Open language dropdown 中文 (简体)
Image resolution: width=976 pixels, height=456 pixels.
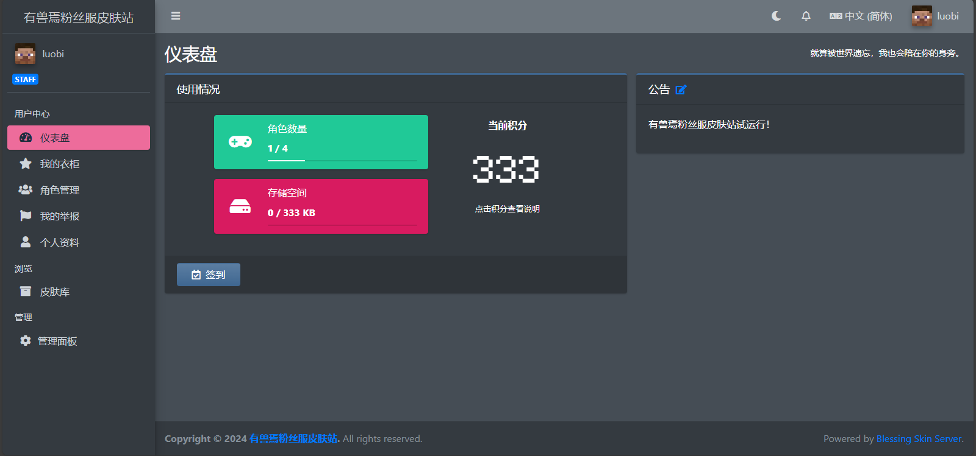click(x=861, y=16)
